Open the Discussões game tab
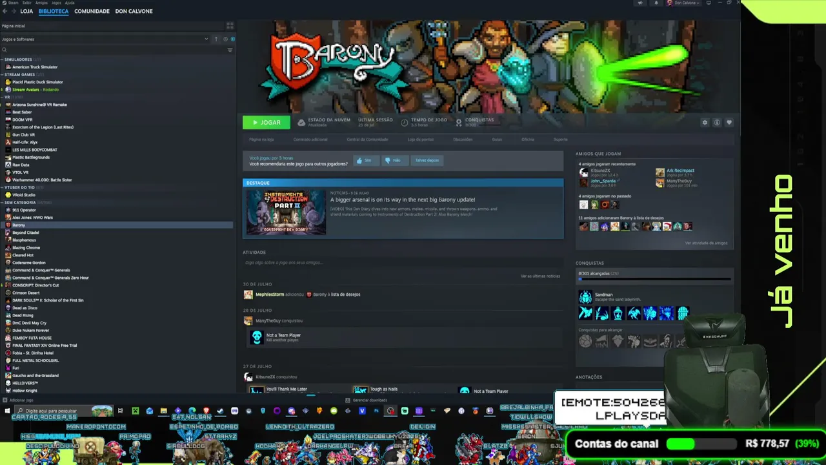Viewport: 826px width, 465px height. click(x=463, y=139)
